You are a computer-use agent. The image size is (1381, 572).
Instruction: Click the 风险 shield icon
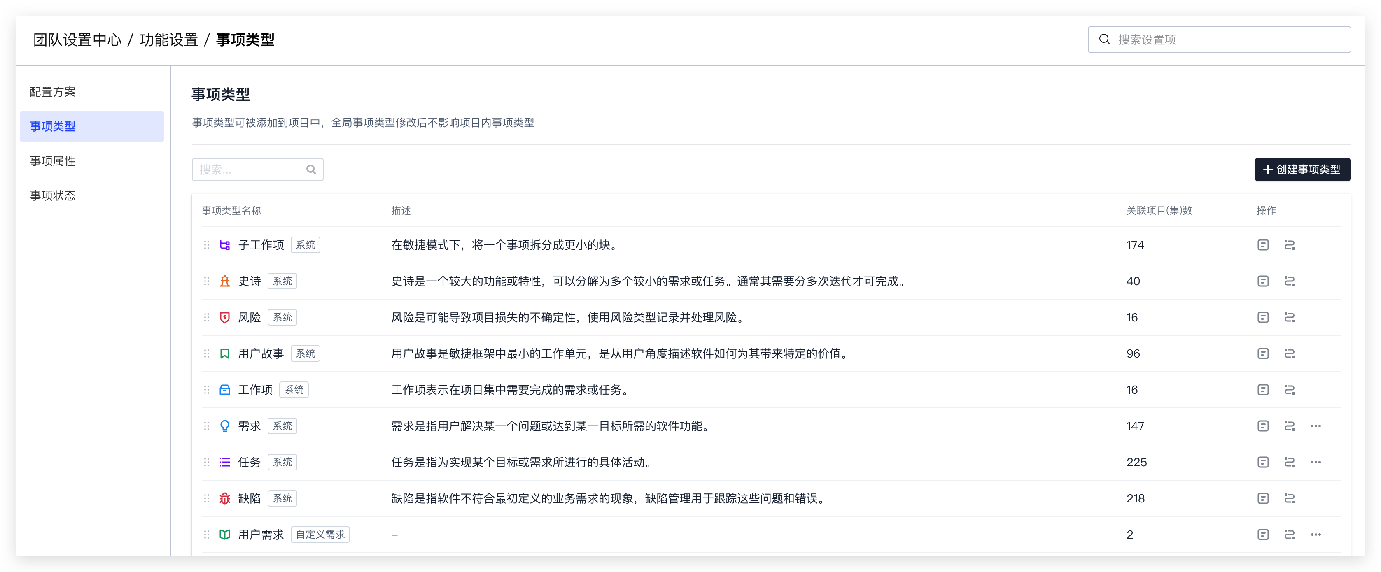[x=225, y=317]
